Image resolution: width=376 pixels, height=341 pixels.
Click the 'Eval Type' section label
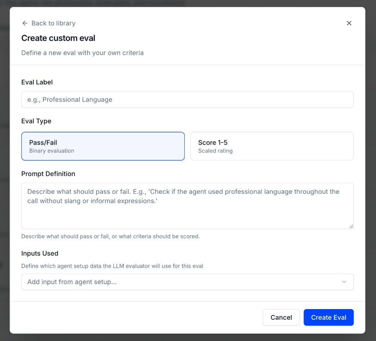click(36, 121)
